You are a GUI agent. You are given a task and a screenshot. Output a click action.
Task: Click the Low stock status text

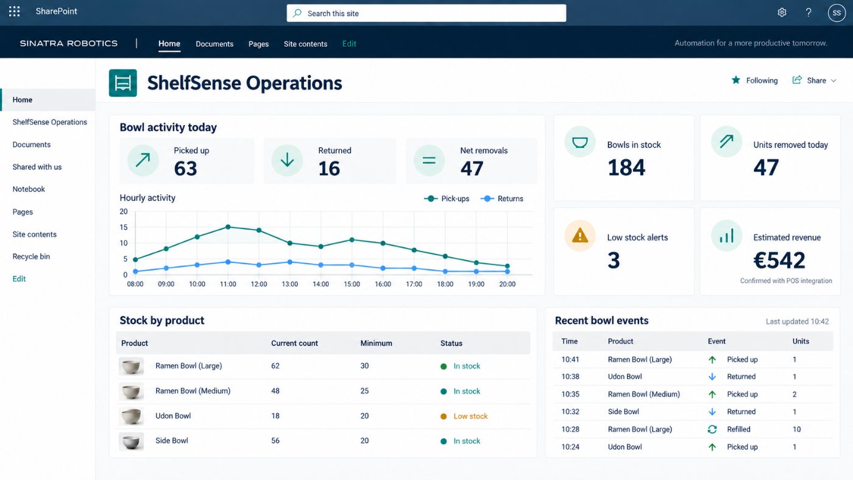470,416
